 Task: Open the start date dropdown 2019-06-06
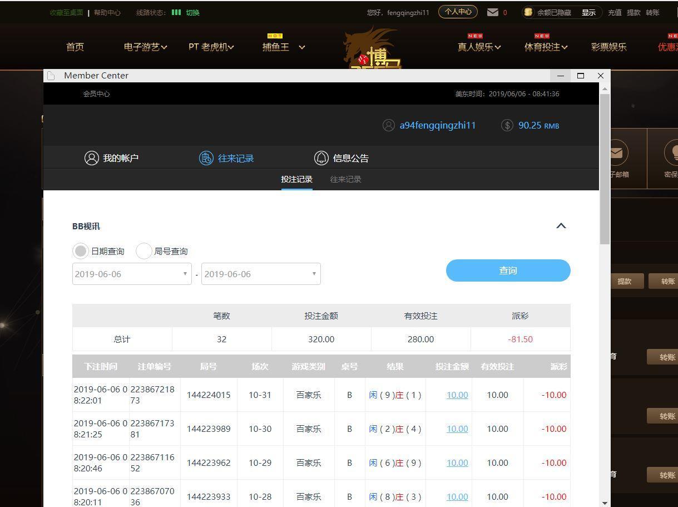click(132, 274)
